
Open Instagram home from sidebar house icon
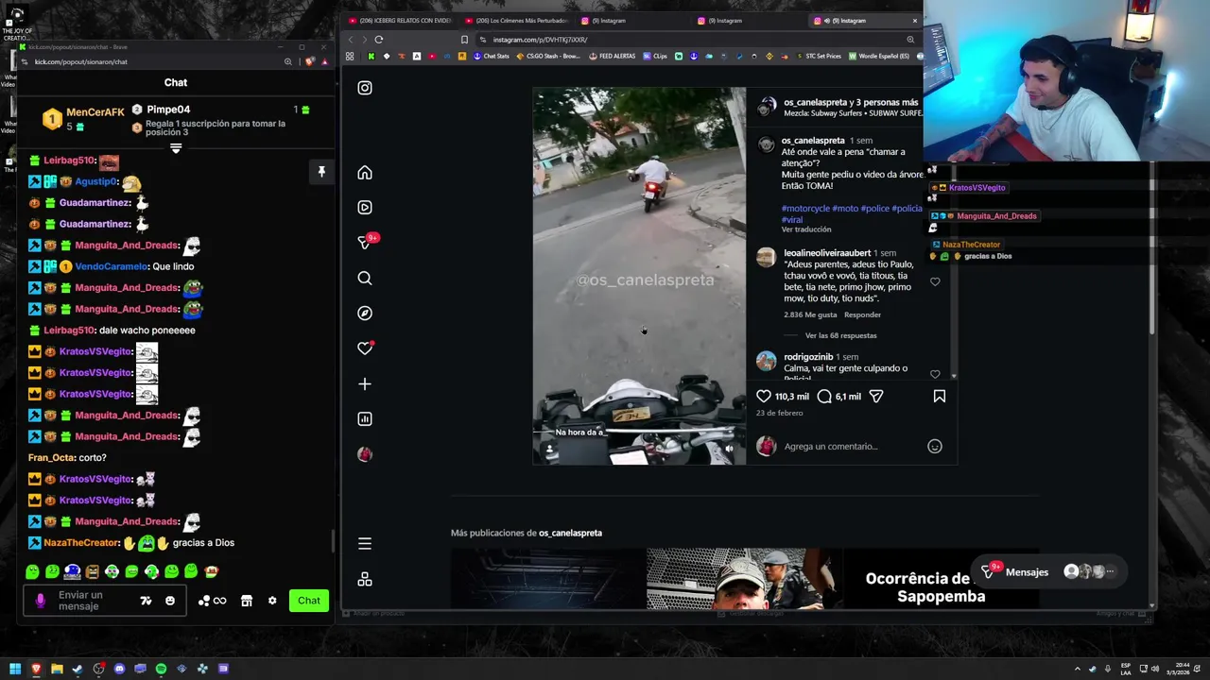click(x=365, y=173)
